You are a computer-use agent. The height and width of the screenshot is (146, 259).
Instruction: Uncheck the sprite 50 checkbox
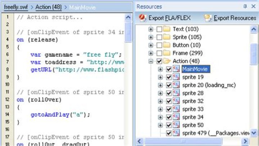tap(169, 125)
